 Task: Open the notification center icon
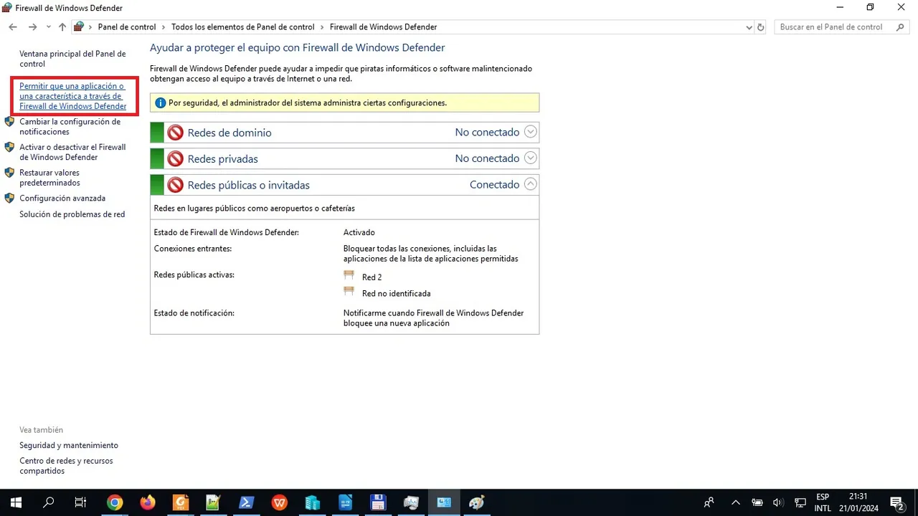(896, 502)
